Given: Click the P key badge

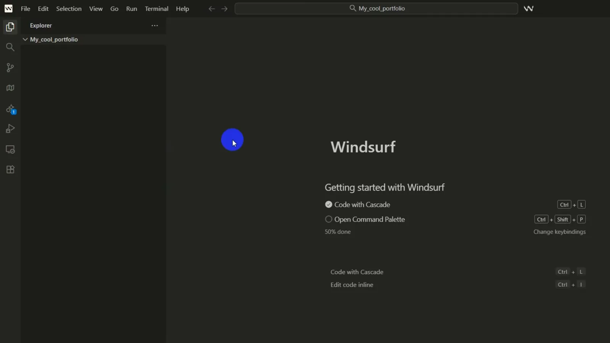Looking at the screenshot, I should point(581,220).
